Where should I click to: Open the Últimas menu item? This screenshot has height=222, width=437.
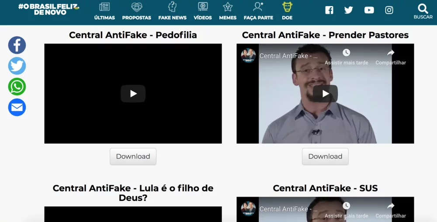coord(104,11)
